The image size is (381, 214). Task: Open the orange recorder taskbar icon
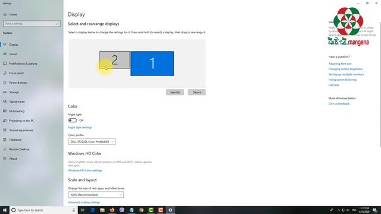[161, 210]
